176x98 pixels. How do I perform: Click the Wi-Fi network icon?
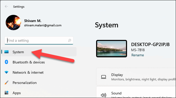[x=6, y=72]
